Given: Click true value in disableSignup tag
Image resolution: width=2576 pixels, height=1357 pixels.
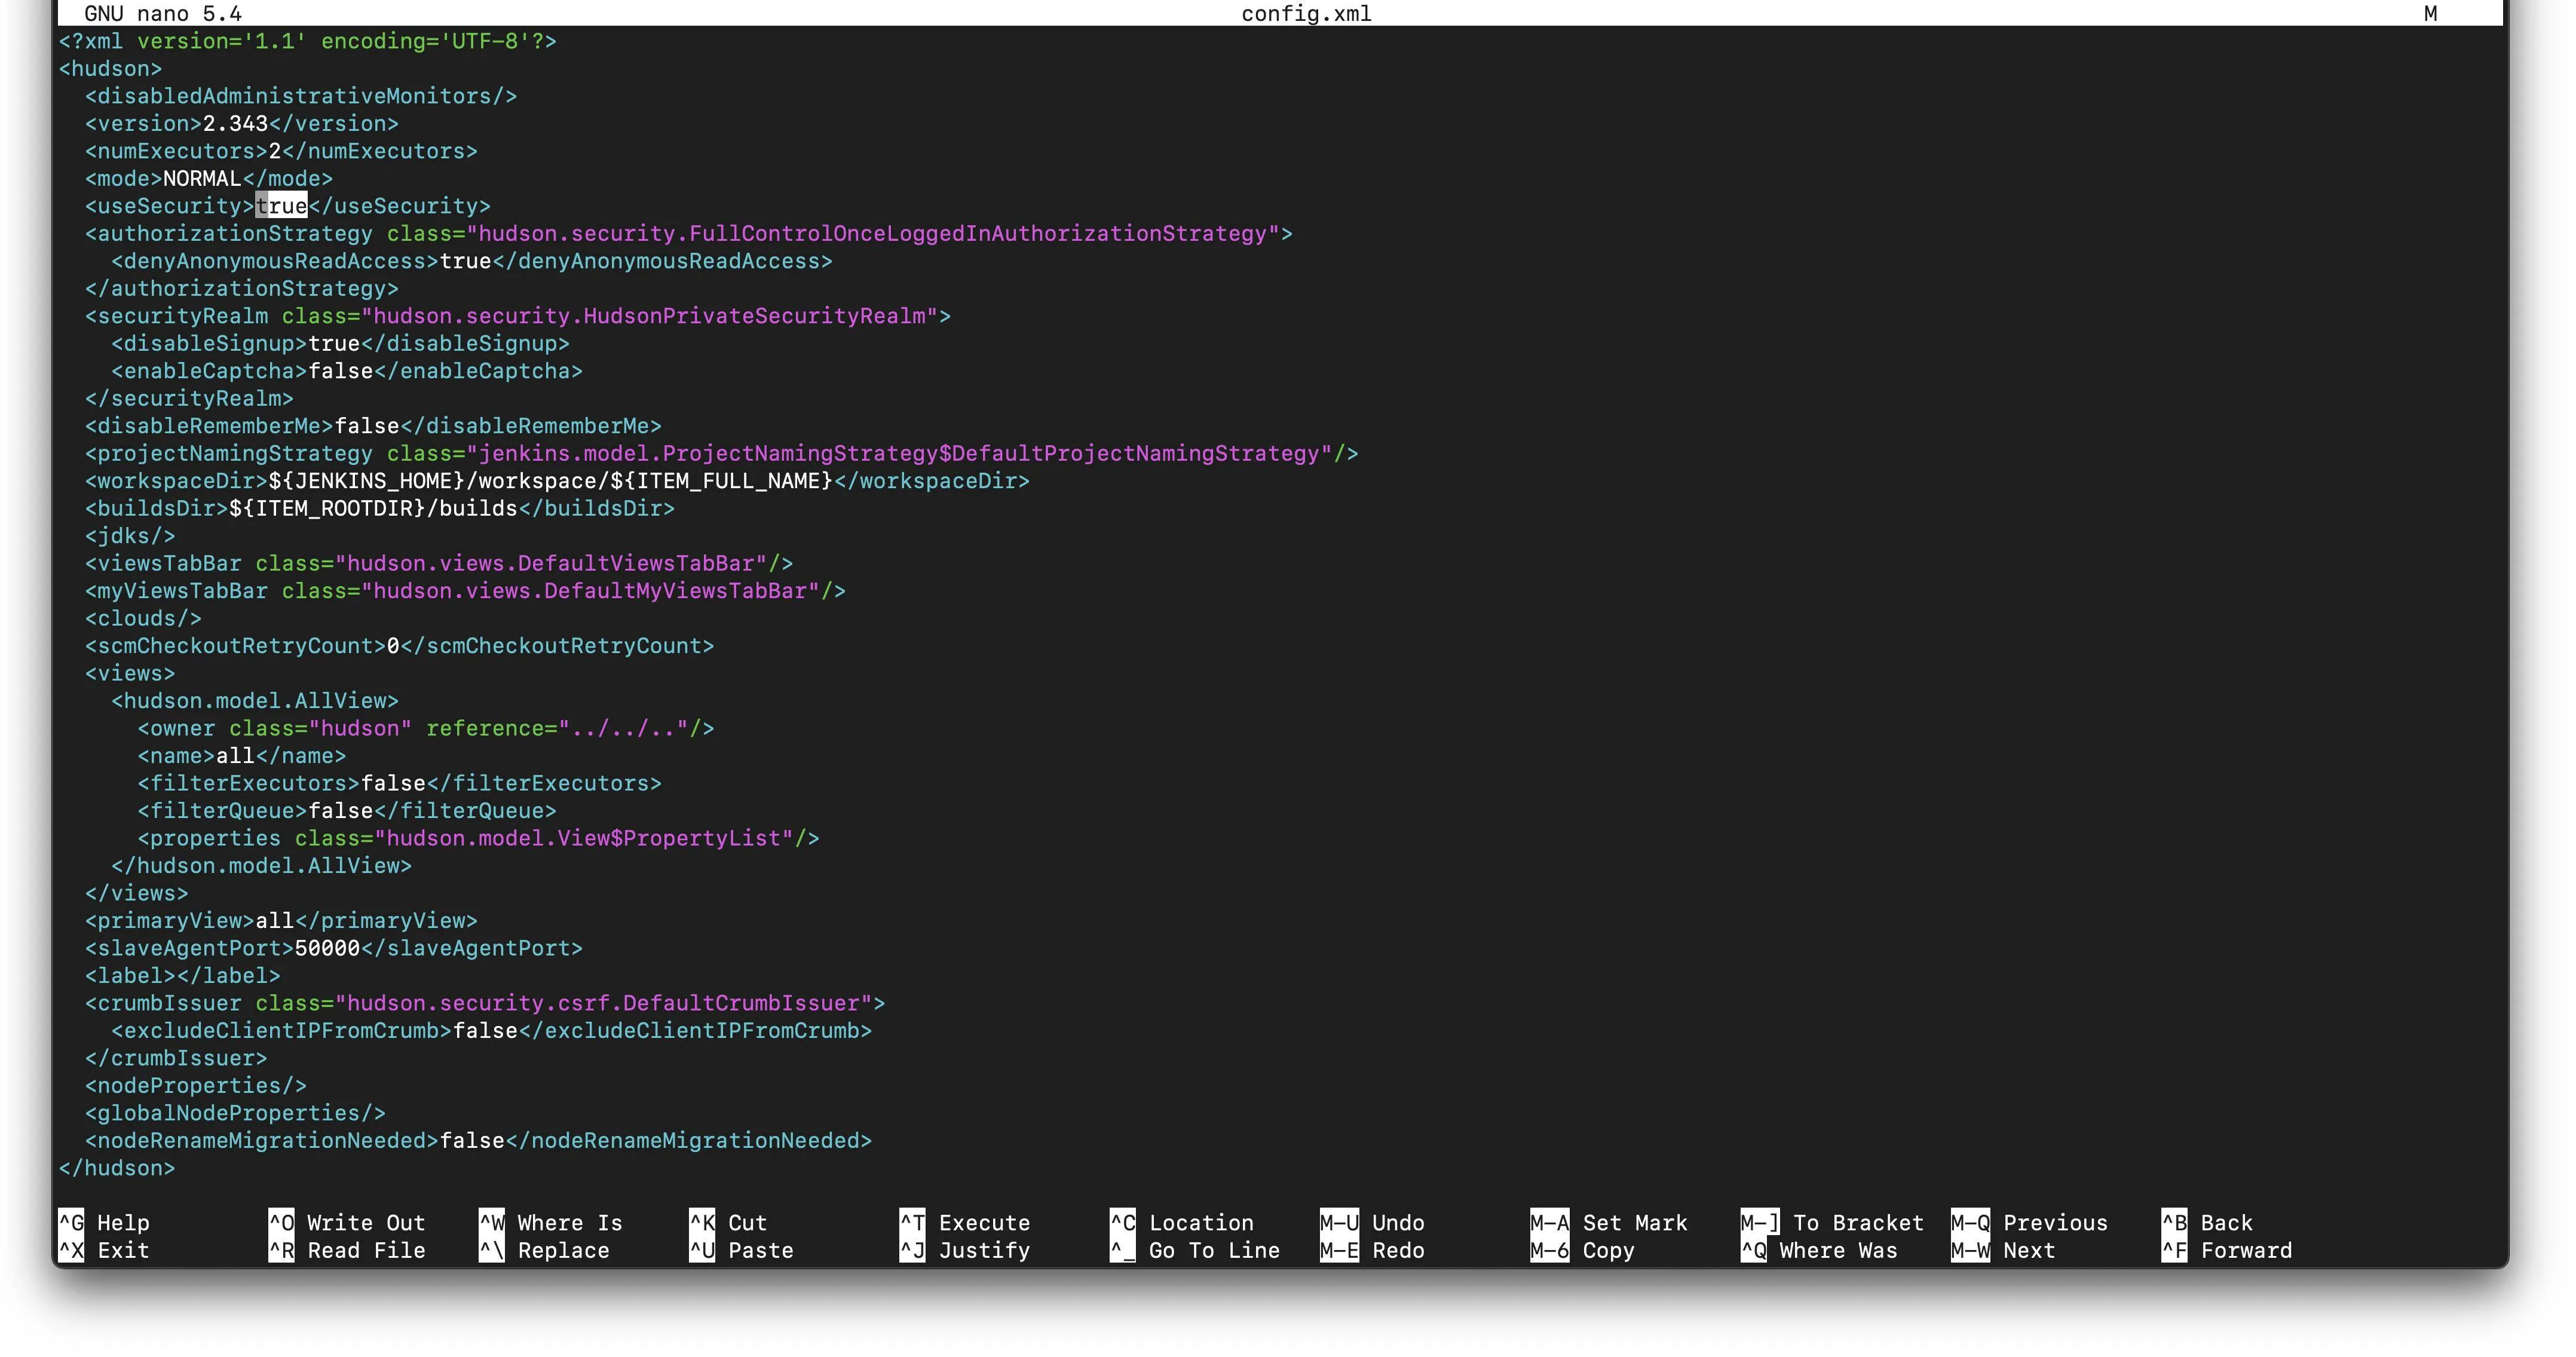Looking at the screenshot, I should point(334,344).
